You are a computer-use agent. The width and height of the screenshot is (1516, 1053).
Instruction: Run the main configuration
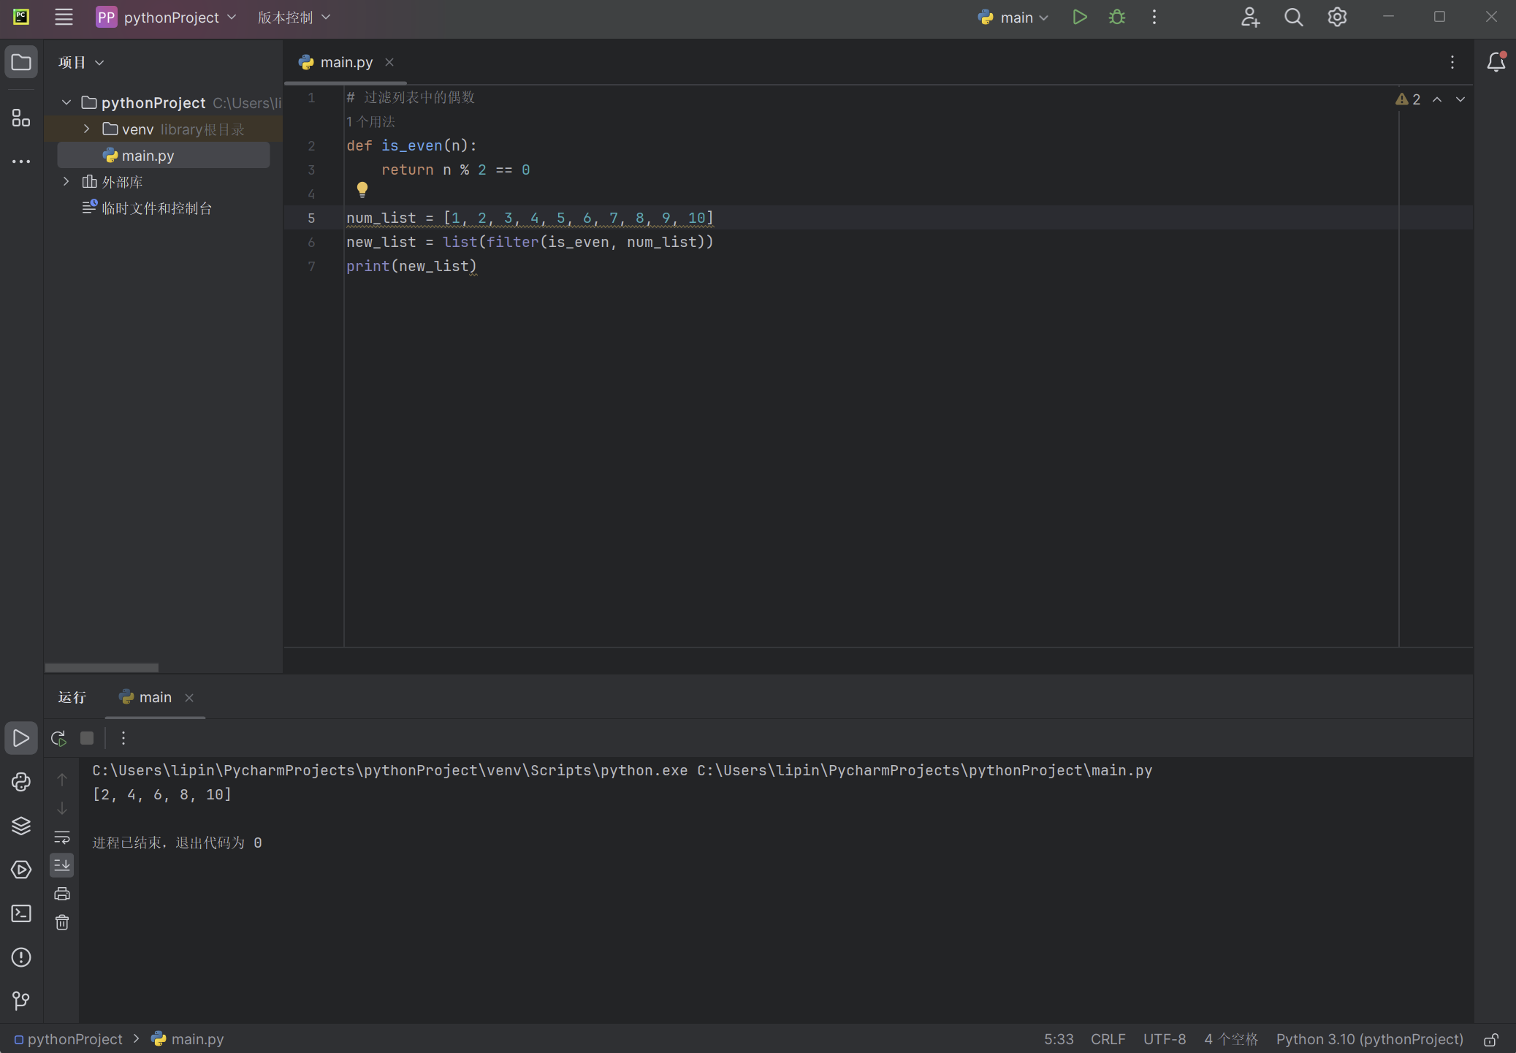[x=1079, y=17]
